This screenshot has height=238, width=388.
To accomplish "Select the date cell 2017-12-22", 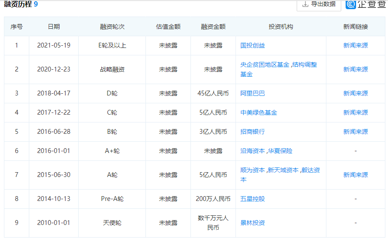I will coord(54,112).
